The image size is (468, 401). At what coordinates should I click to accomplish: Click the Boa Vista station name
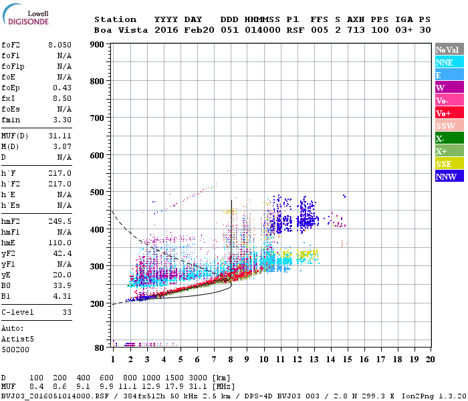coord(121,30)
